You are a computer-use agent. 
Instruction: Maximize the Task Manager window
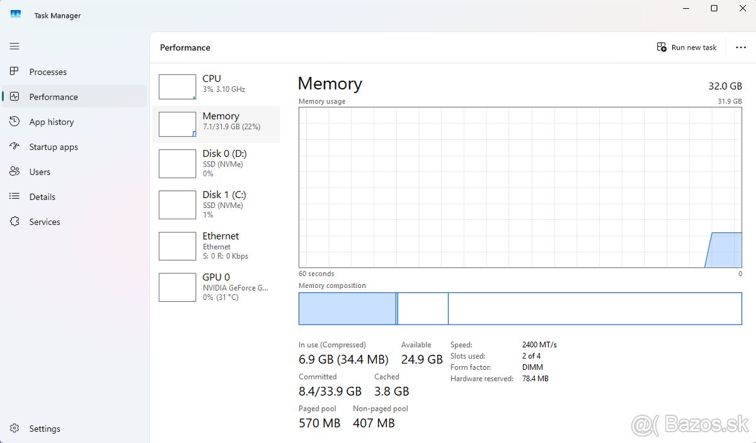pos(714,8)
